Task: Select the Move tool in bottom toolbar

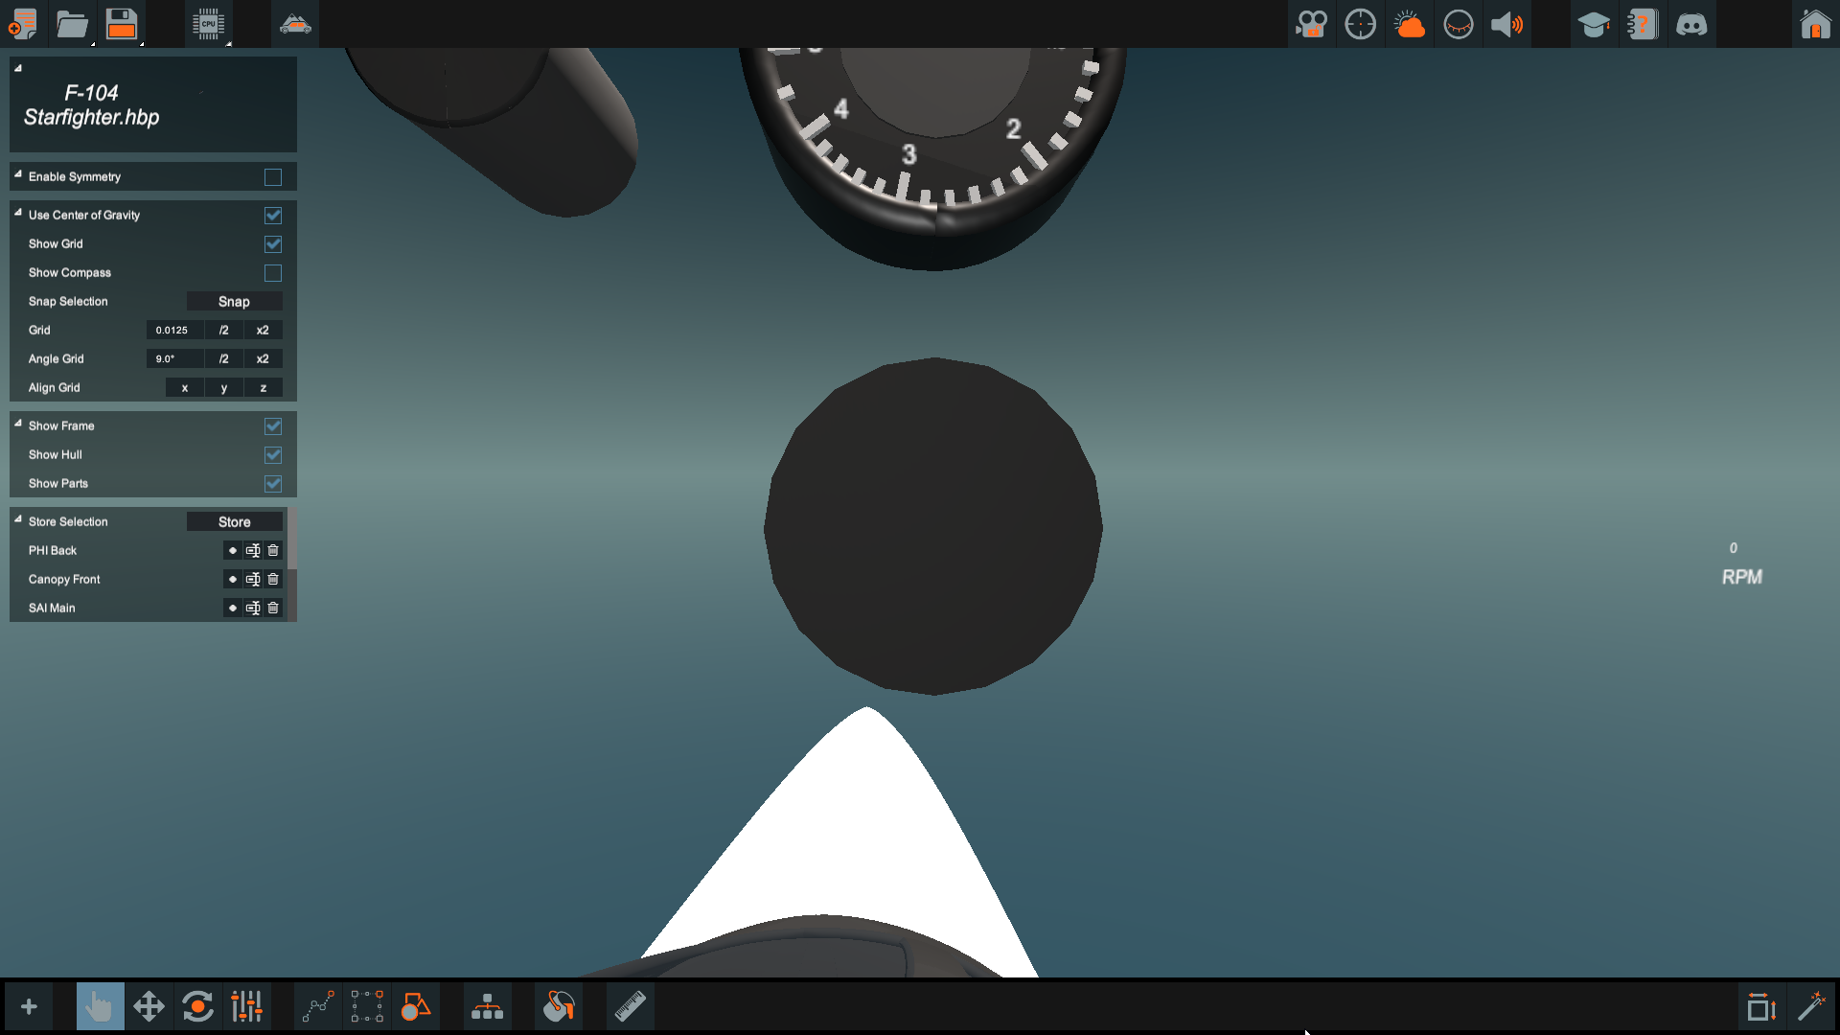Action: [149, 1007]
